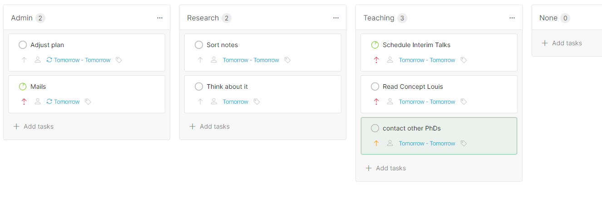Click the priority arrow on Adjust plan task
This screenshot has width=602, height=222.
tap(24, 60)
